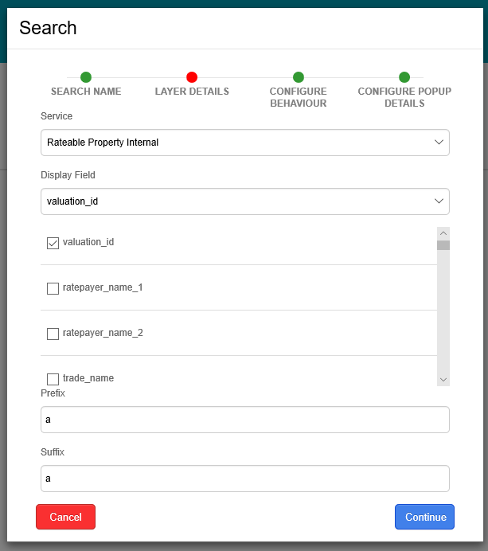The image size is (488, 551).
Task: Click the Configure Behaviour step dot
Action: coord(299,77)
